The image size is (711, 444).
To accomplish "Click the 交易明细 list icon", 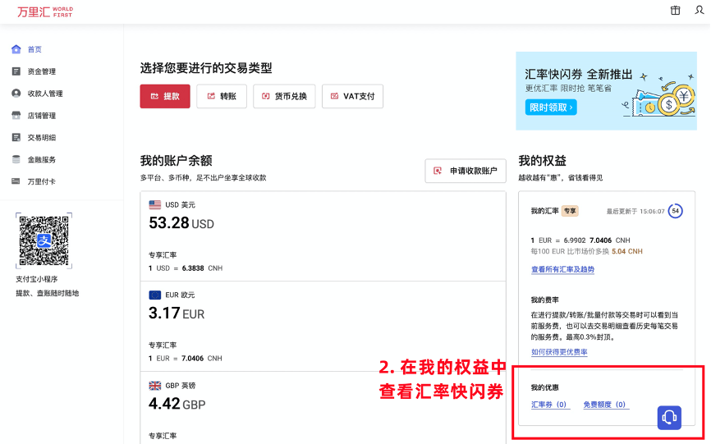I will (x=16, y=137).
